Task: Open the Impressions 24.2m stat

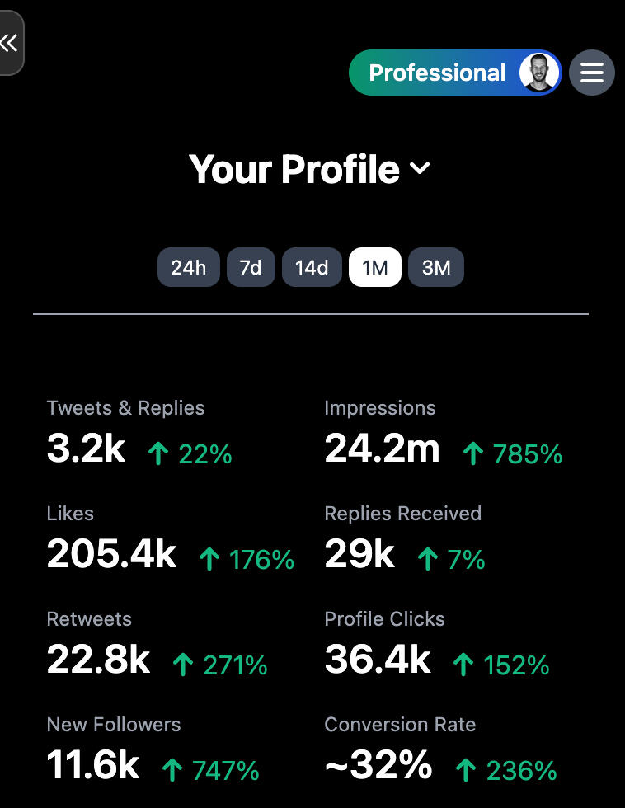Action: (382, 449)
